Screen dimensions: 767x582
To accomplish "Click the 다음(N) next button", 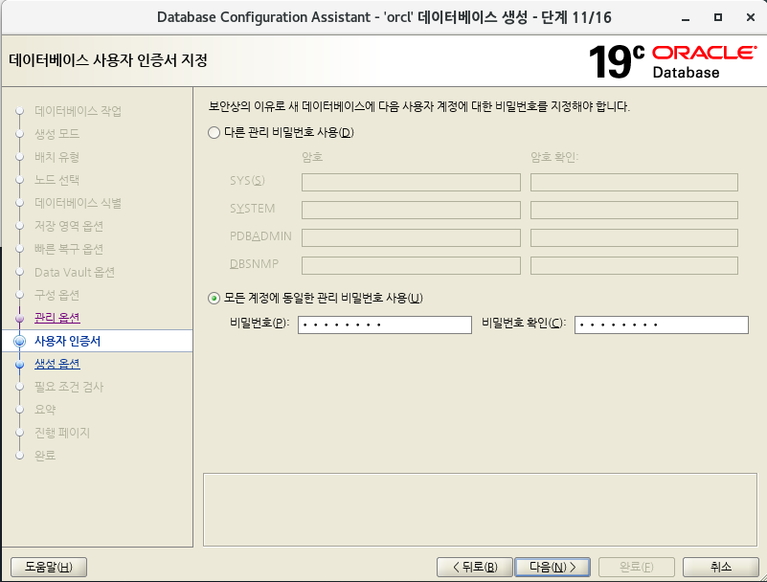I will pyautogui.click(x=553, y=568).
